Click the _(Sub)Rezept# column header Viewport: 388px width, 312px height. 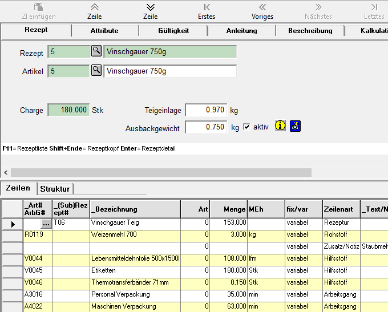tap(71, 209)
